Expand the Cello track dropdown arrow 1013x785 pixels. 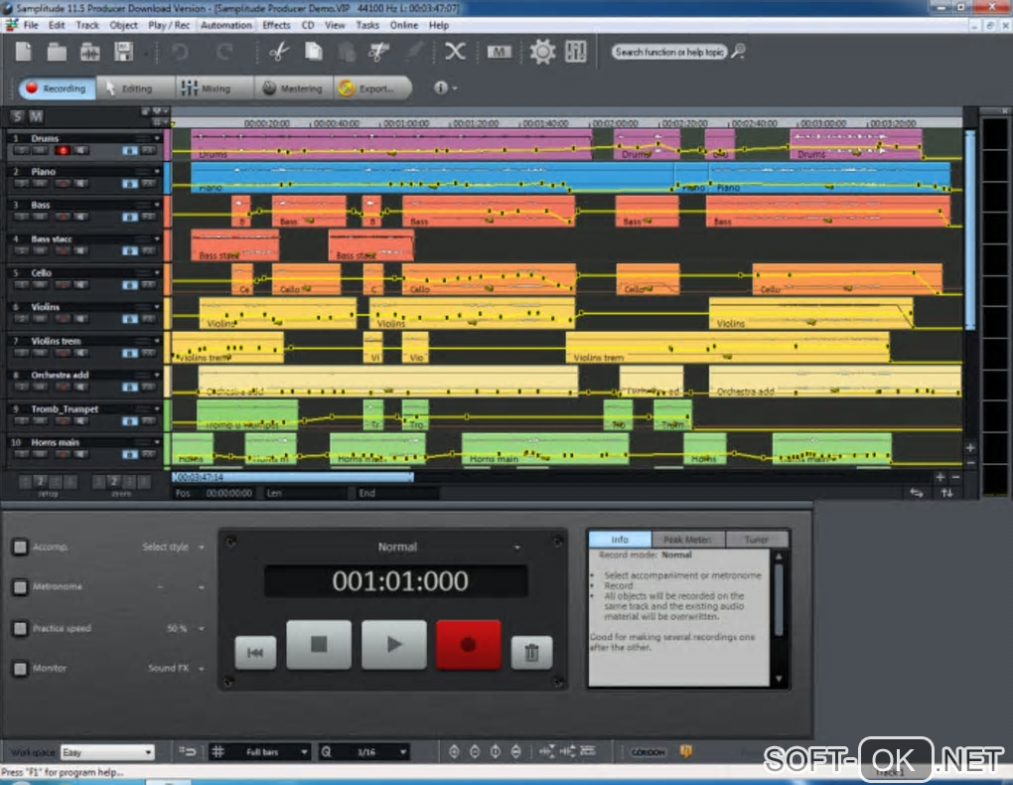tap(156, 272)
